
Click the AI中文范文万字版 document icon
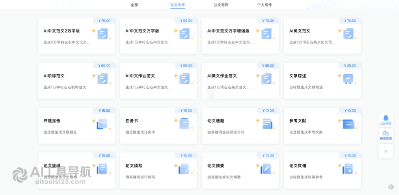tap(185, 34)
